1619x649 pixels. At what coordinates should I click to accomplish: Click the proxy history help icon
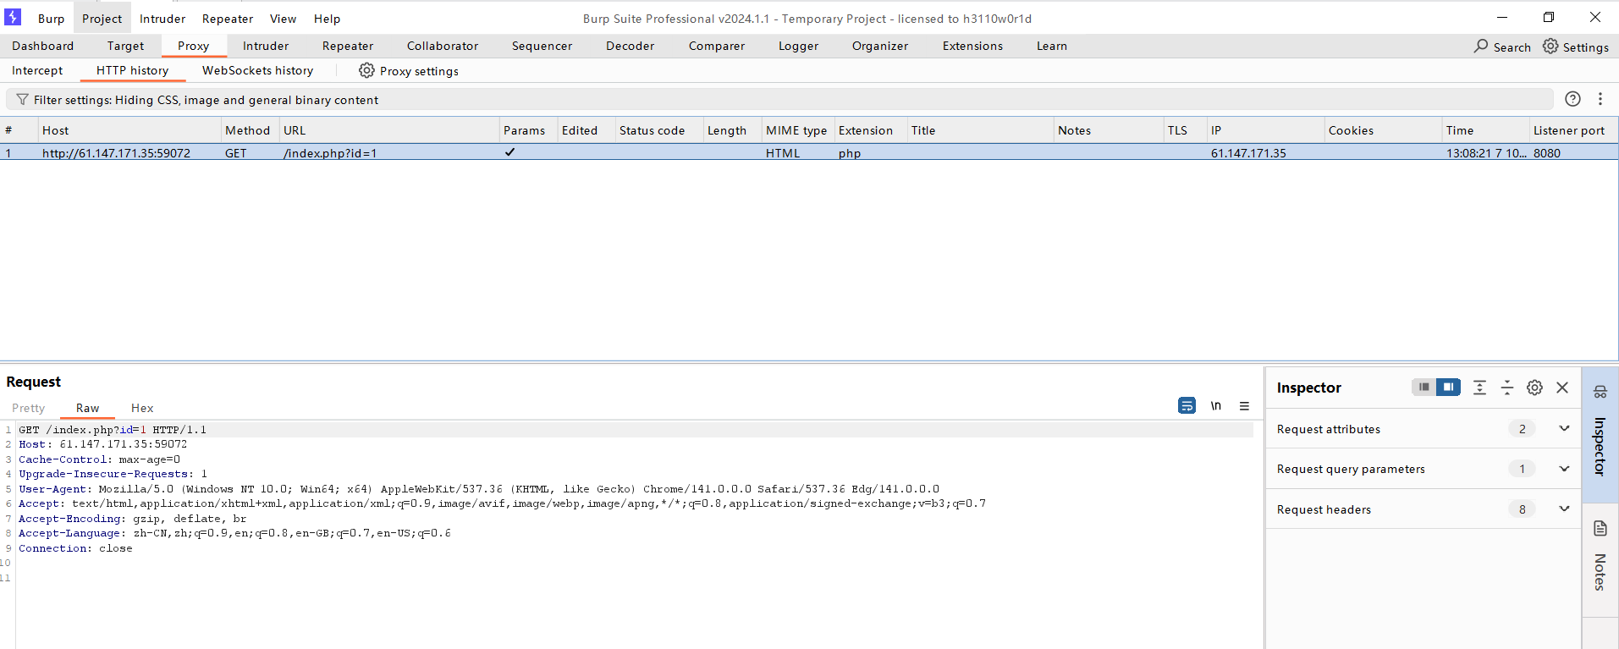click(1572, 99)
